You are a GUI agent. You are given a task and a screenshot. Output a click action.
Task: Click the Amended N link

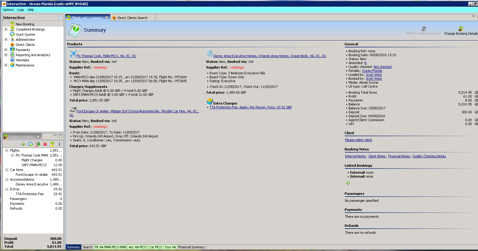[x=365, y=63]
